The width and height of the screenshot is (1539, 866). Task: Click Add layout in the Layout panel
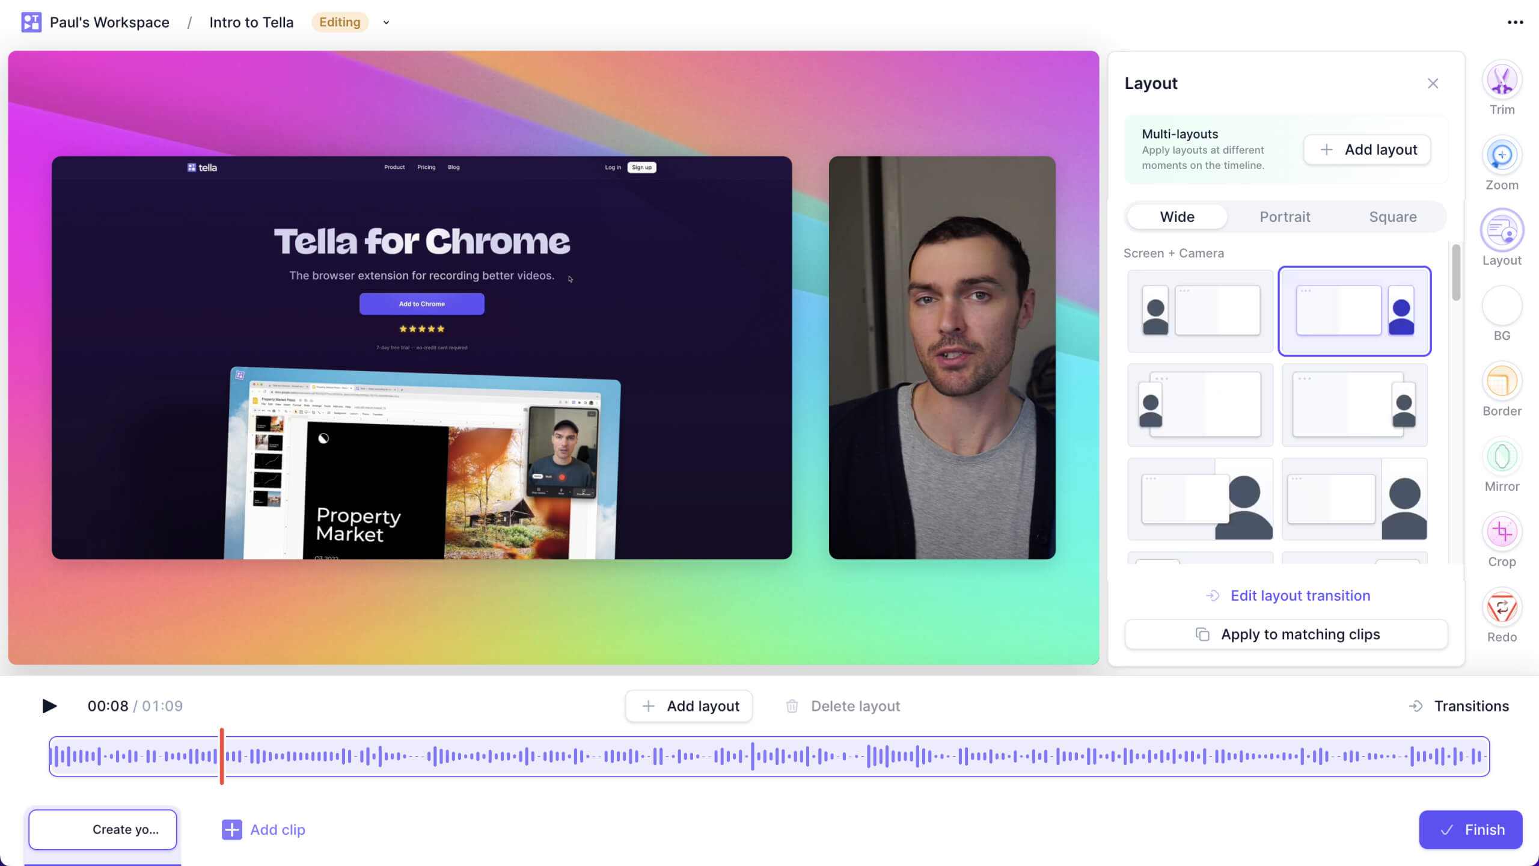click(1366, 150)
